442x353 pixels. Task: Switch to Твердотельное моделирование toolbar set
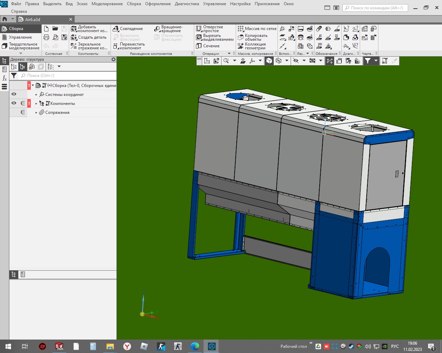[21, 46]
